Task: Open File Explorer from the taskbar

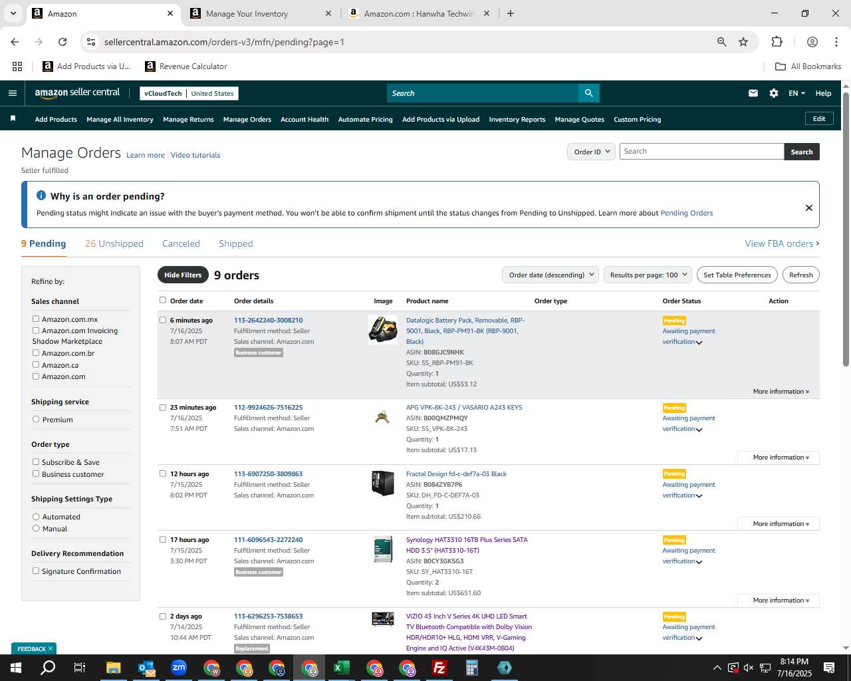Action: pyautogui.click(x=113, y=668)
